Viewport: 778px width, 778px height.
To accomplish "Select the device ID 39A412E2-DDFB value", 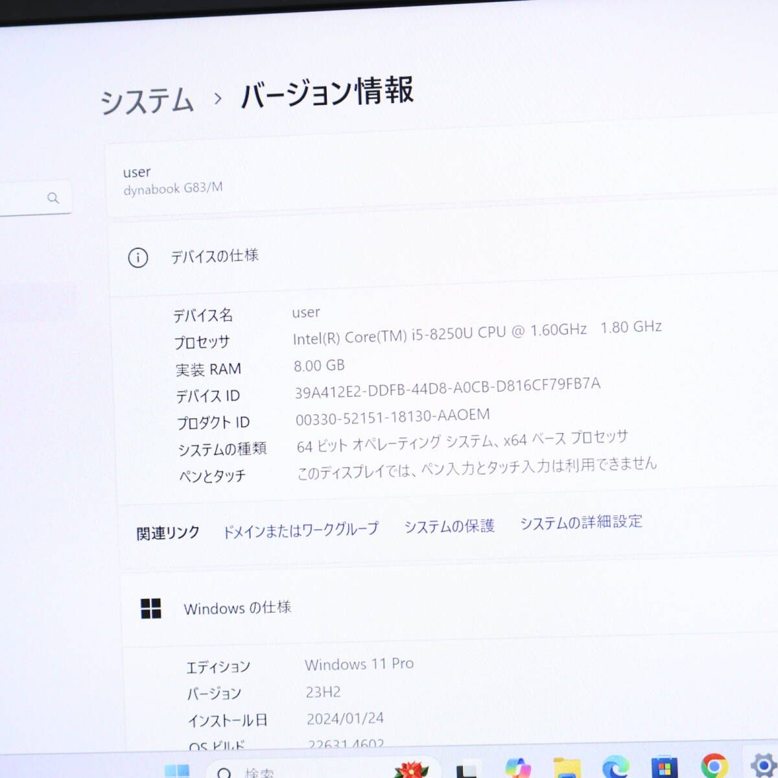I will (x=447, y=388).
